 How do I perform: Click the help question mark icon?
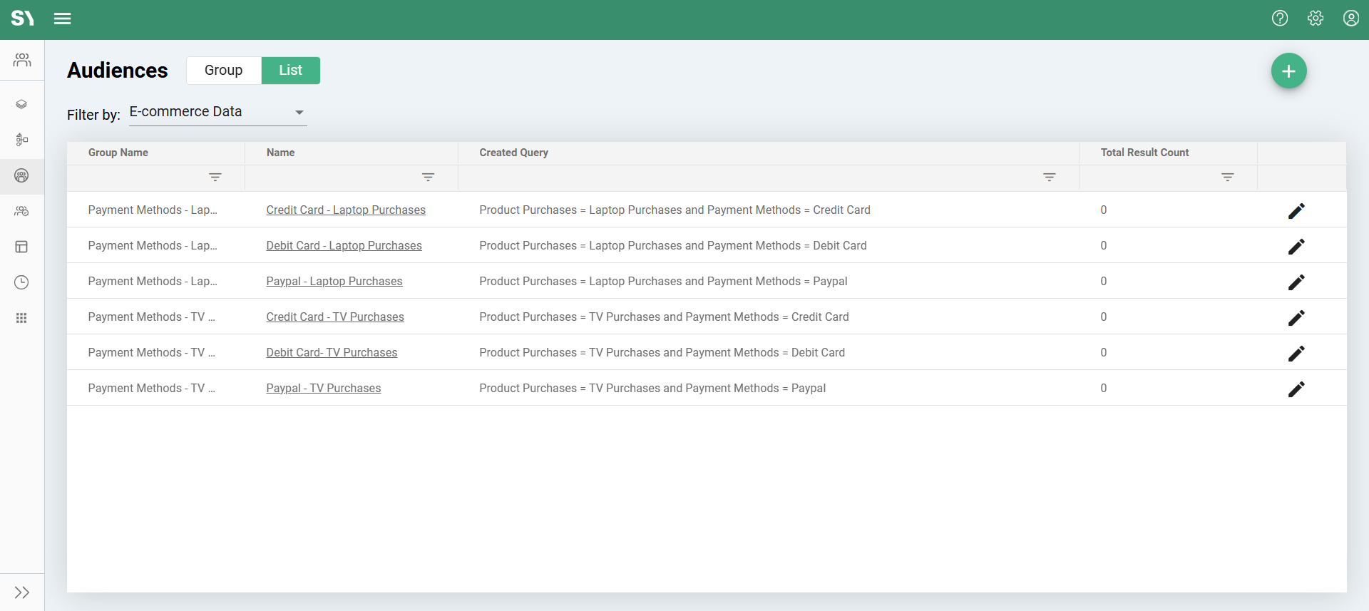[1280, 19]
